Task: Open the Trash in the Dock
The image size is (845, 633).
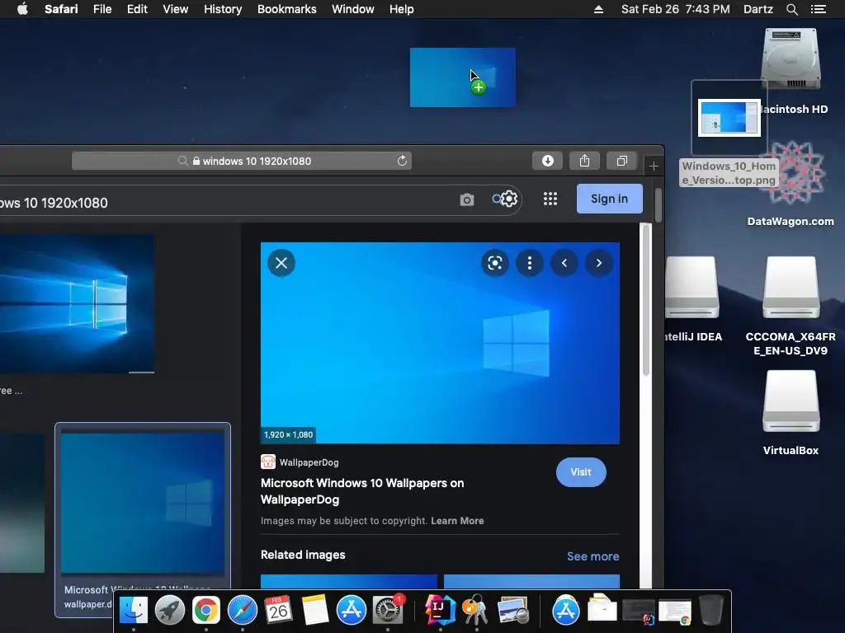Action: pos(710,610)
